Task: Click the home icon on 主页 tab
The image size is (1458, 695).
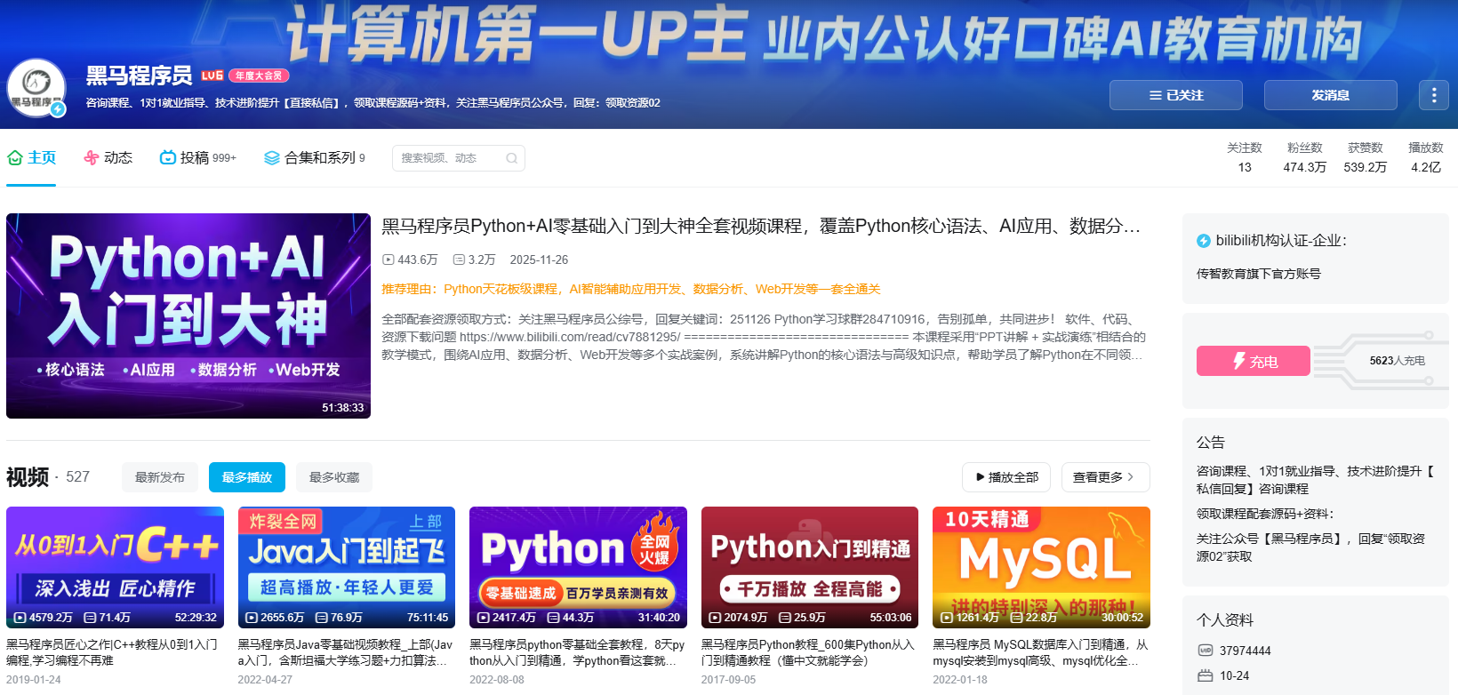Action: point(15,157)
